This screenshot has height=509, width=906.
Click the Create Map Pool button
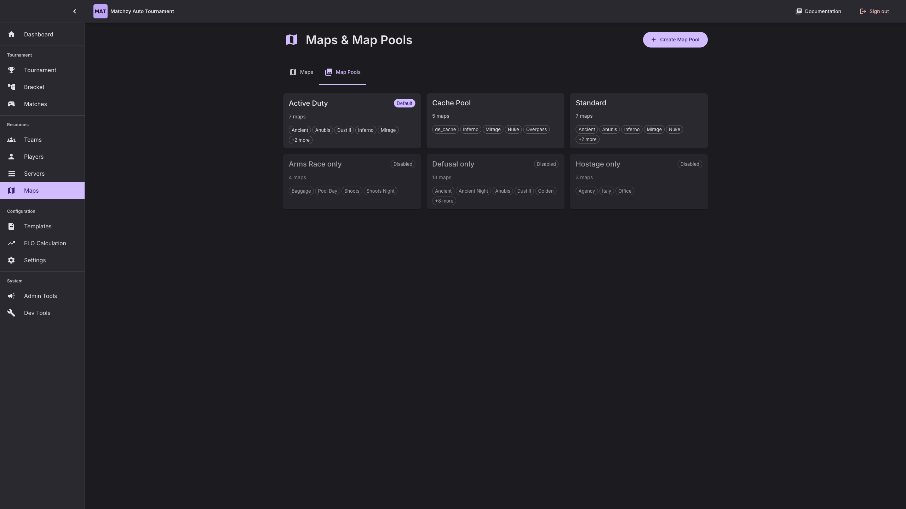tap(675, 40)
